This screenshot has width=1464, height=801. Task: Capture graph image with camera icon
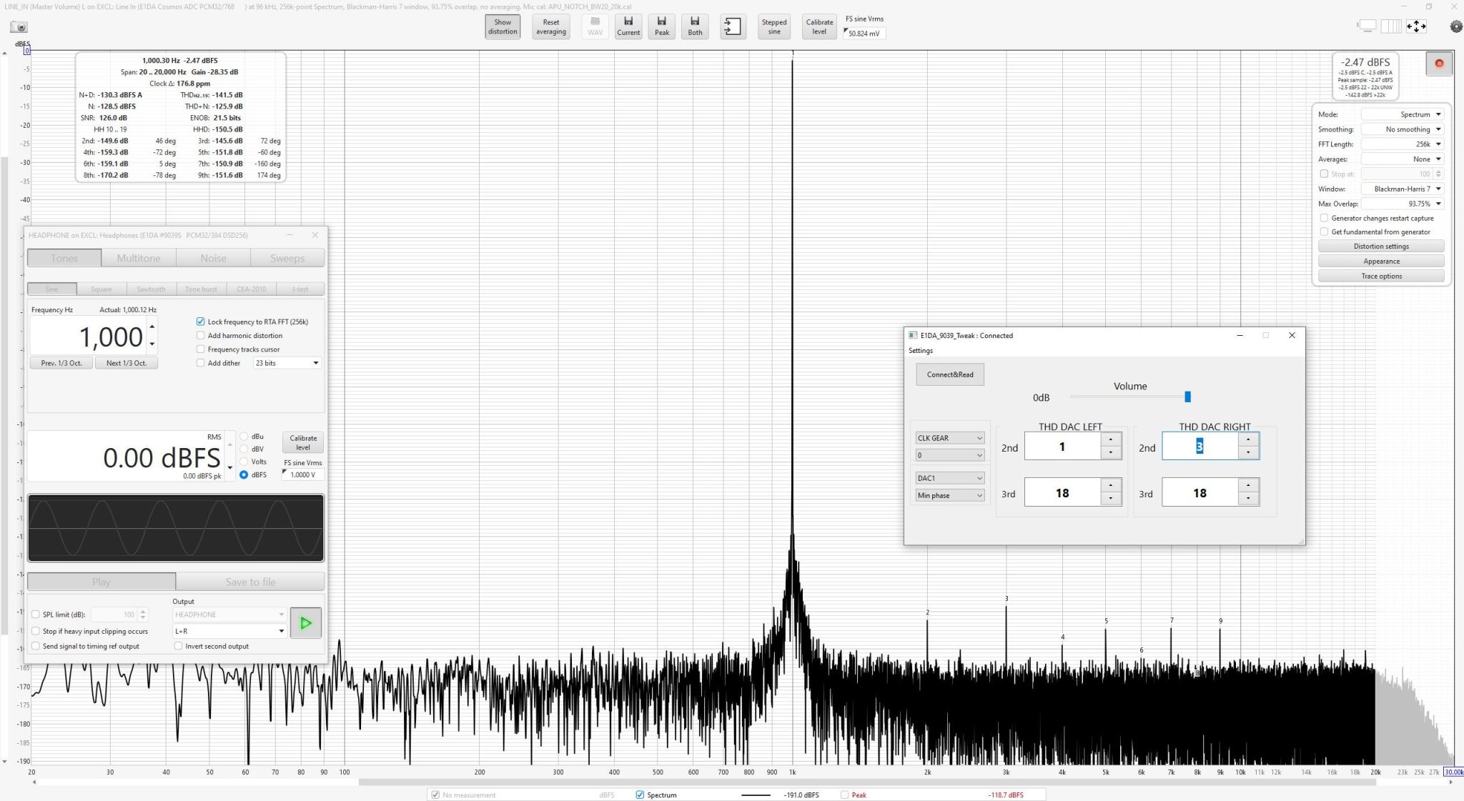[x=19, y=27]
